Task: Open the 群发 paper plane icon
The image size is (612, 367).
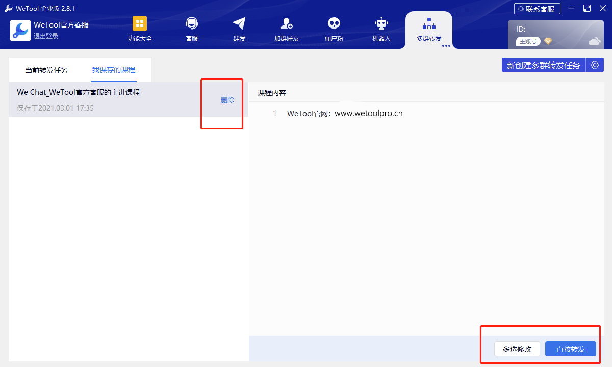Action: [239, 23]
